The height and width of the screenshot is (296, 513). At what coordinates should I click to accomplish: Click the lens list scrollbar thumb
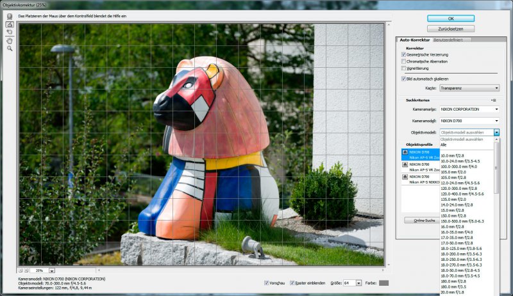tap(496, 167)
